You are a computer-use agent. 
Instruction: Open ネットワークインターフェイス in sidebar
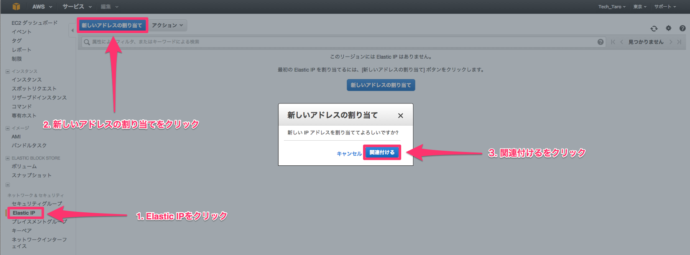coord(39,243)
